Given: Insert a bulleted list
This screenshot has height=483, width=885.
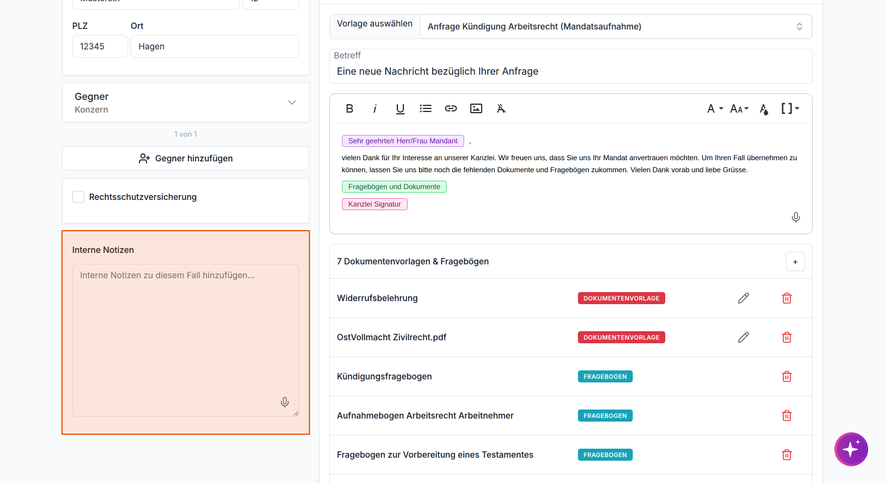Looking at the screenshot, I should coord(426,108).
